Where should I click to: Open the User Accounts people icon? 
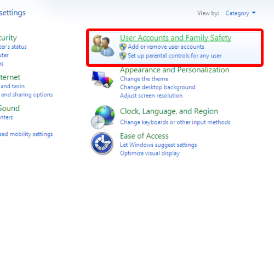(x=102, y=45)
